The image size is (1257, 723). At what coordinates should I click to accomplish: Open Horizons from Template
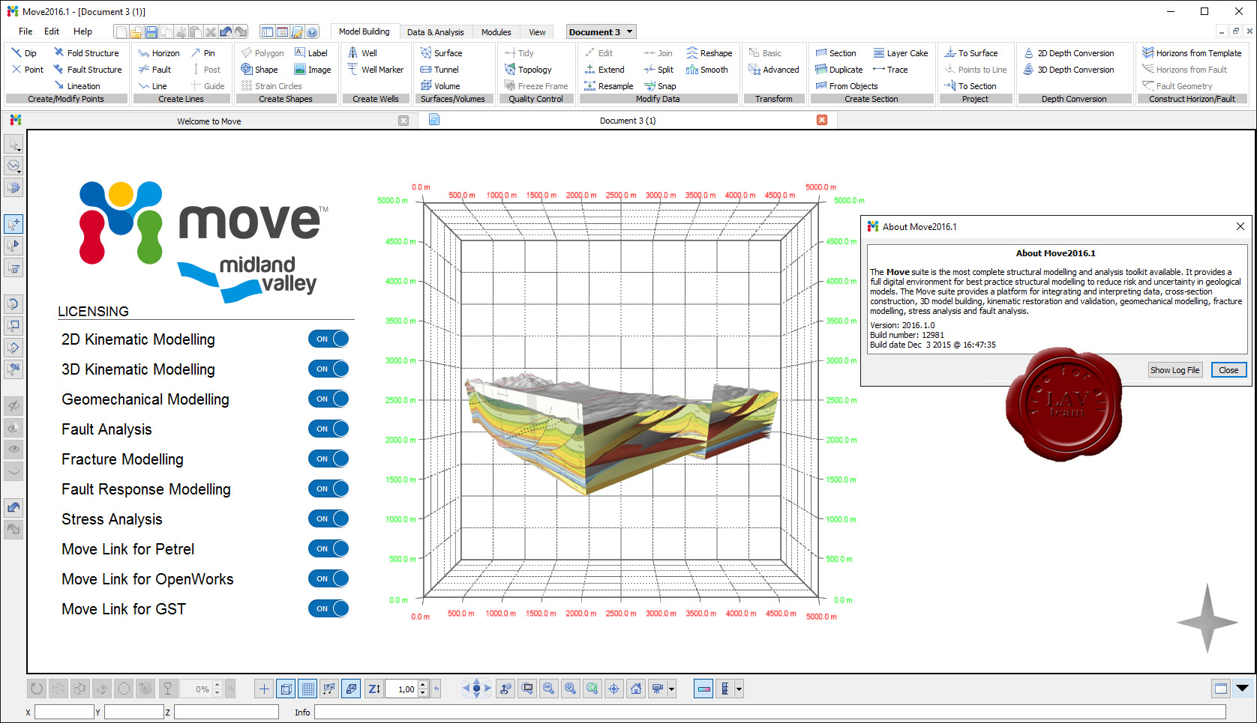(x=1192, y=53)
